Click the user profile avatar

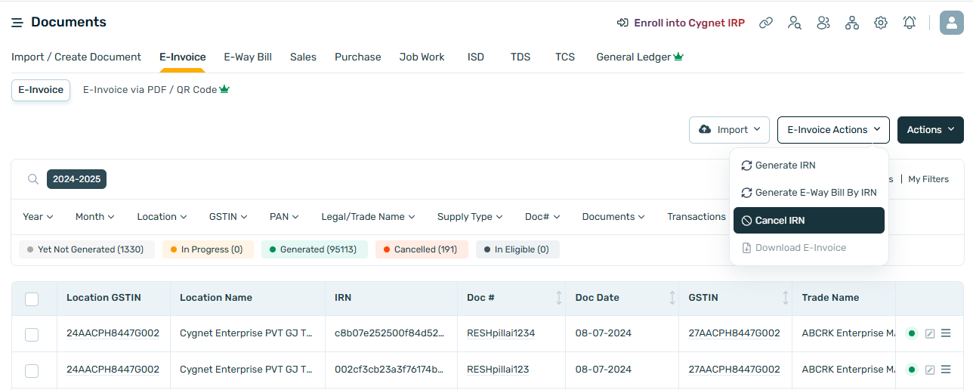click(x=951, y=23)
